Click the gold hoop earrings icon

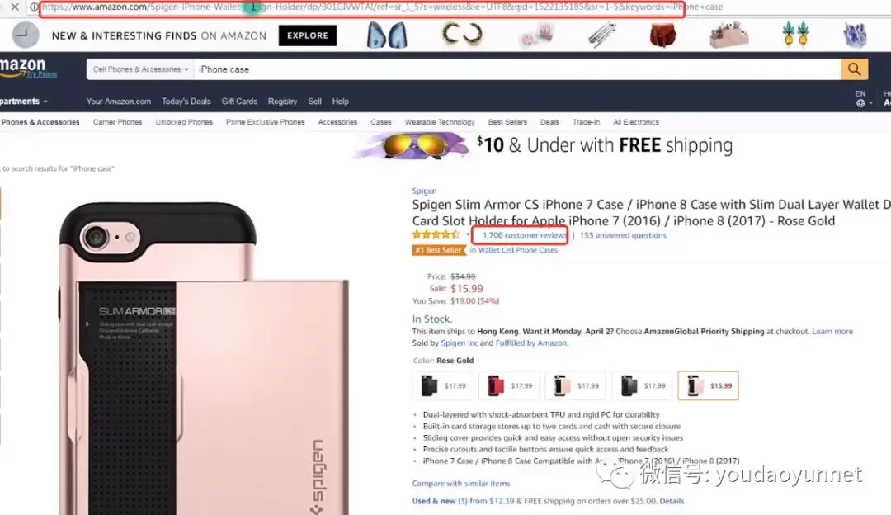[x=462, y=35]
